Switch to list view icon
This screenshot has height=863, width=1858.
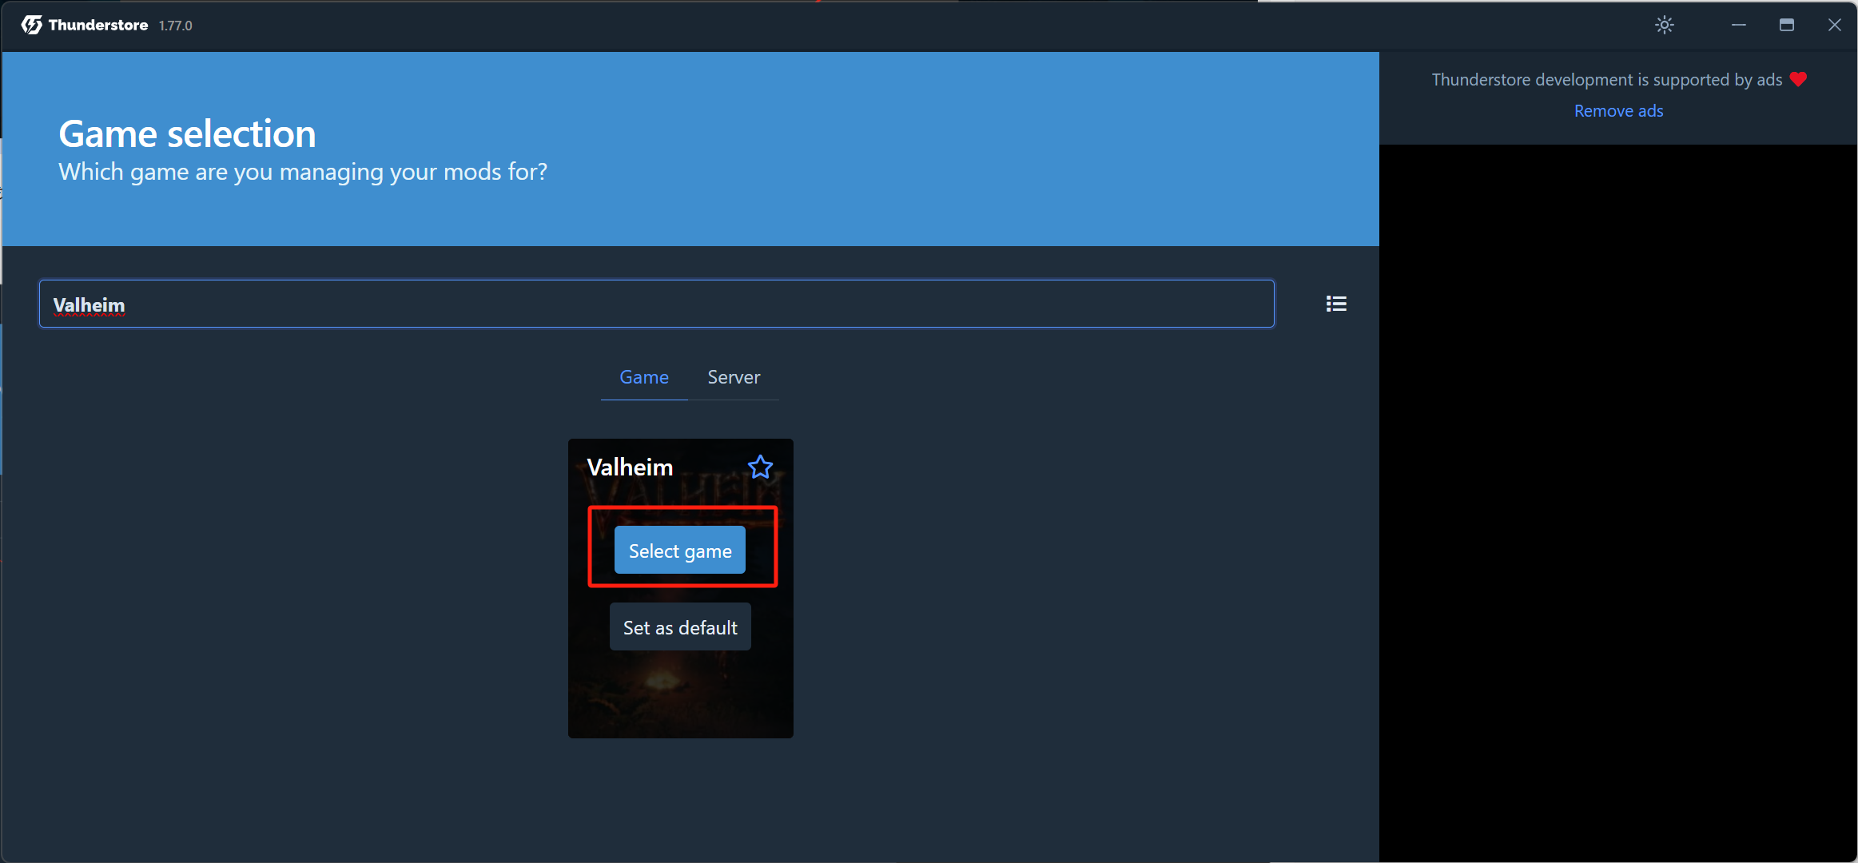pyautogui.click(x=1336, y=304)
